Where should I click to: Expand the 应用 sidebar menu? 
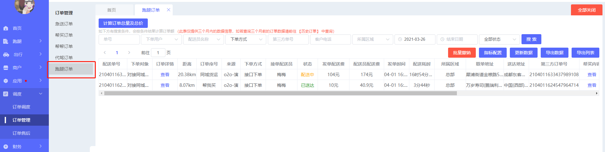click(41, 81)
